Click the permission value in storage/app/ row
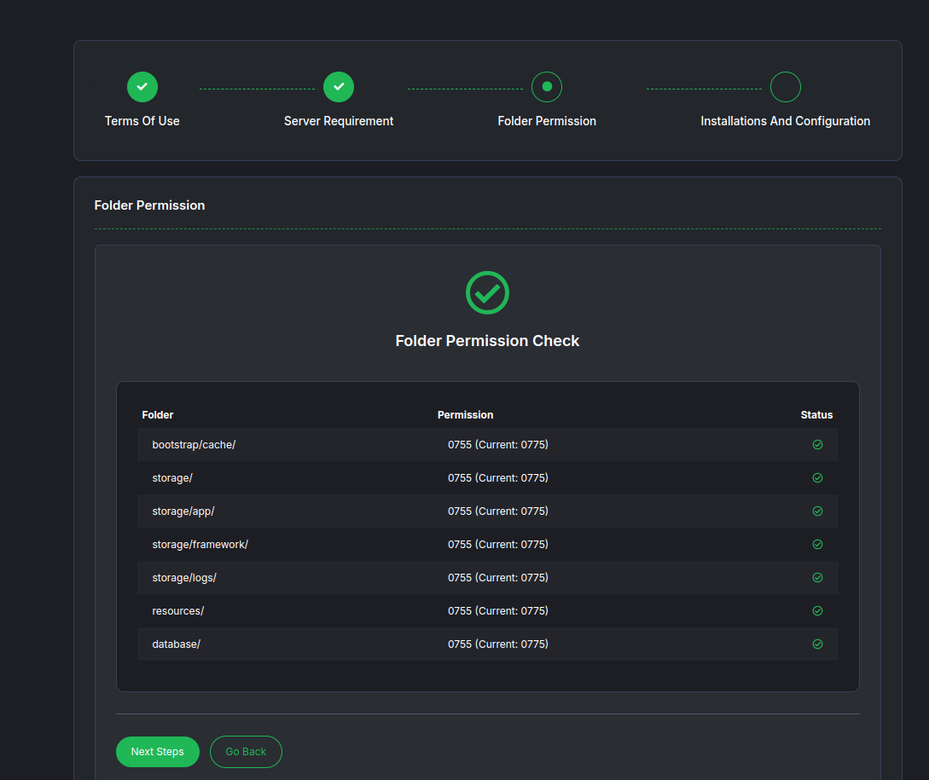This screenshot has height=780, width=929. [498, 511]
